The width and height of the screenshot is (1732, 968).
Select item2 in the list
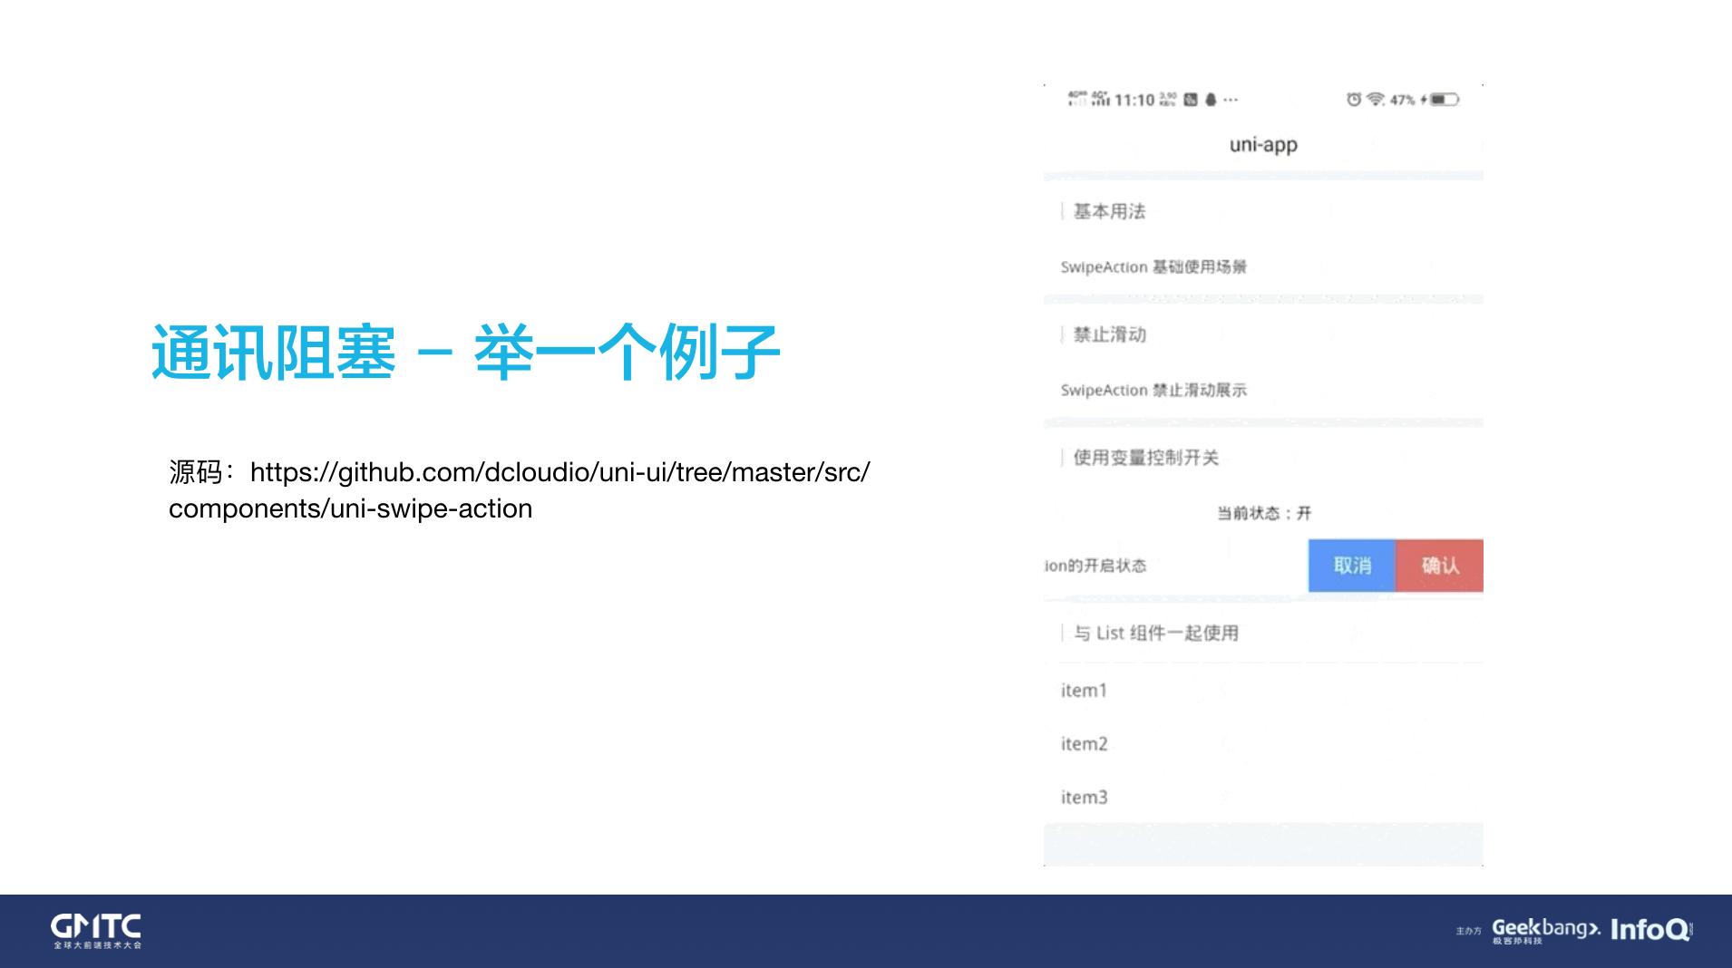click(x=1085, y=743)
